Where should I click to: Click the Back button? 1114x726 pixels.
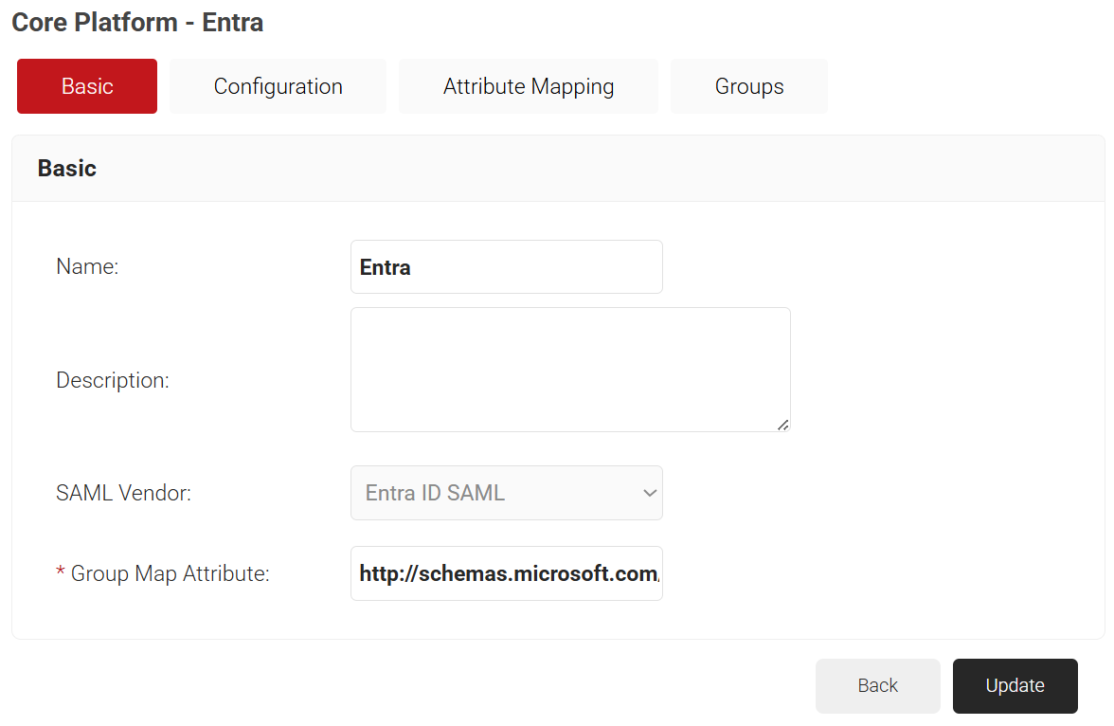[877, 685]
